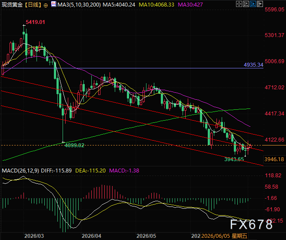Click the 3946.18 current price tag
This screenshot has width=286, height=240.
coord(274,159)
